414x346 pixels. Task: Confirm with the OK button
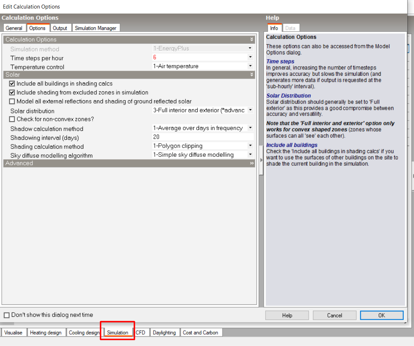pyautogui.click(x=382, y=315)
